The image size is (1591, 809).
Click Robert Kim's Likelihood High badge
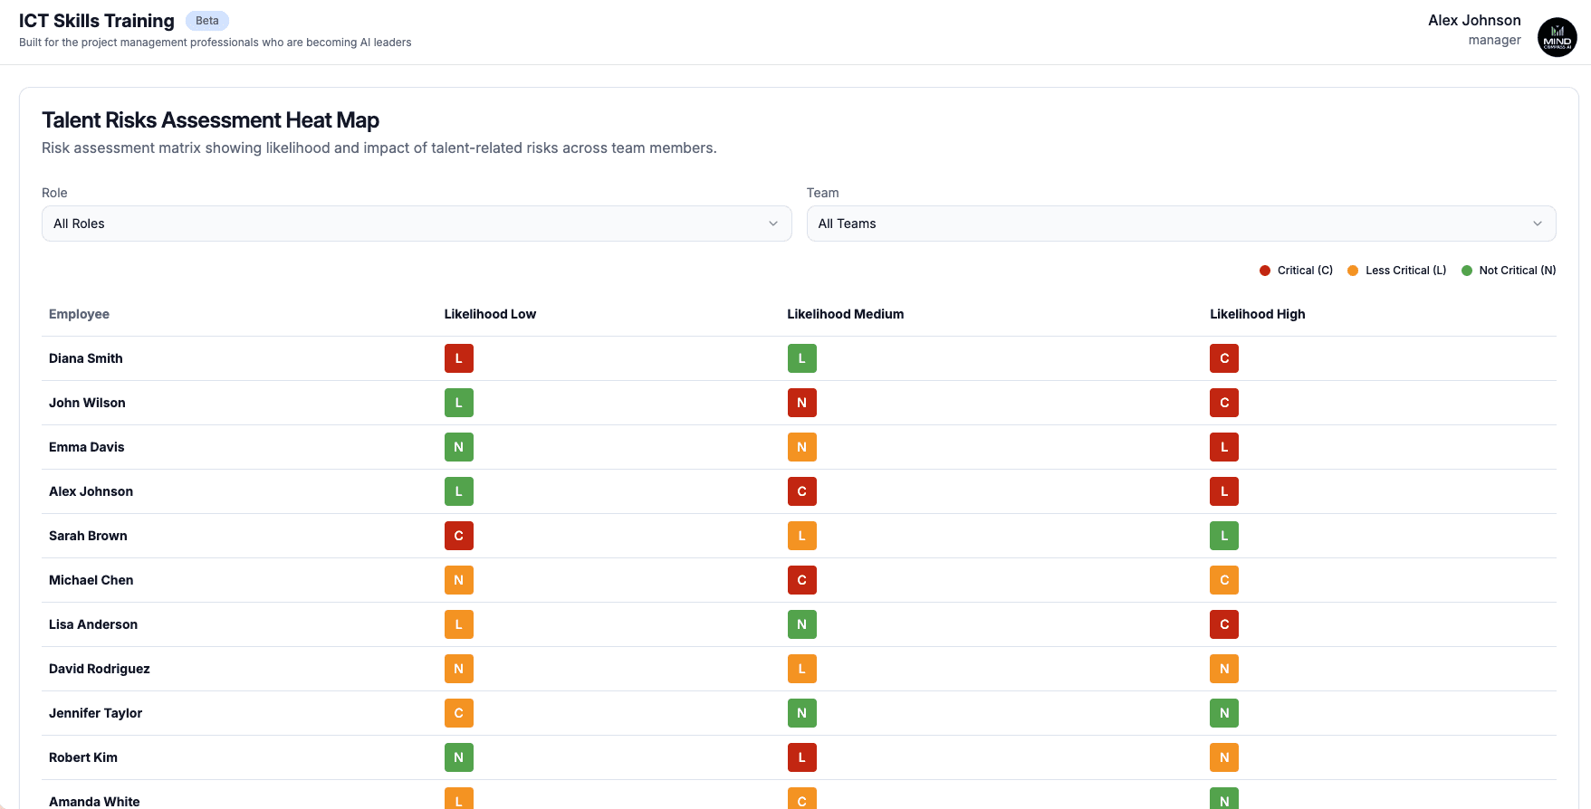pos(1224,757)
